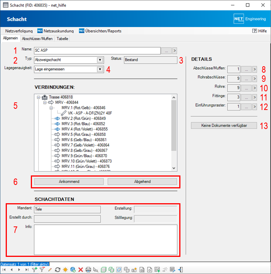Click the Keine Dokumente verfügbar button

click(224, 126)
